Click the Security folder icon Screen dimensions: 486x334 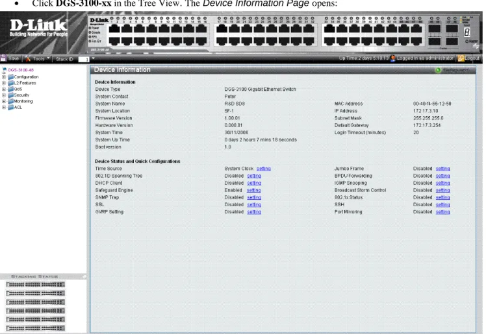pyautogui.click(x=11, y=95)
